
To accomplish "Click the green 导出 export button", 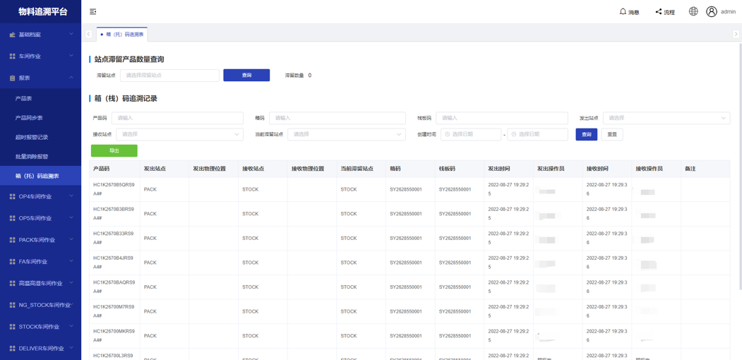I will [114, 150].
